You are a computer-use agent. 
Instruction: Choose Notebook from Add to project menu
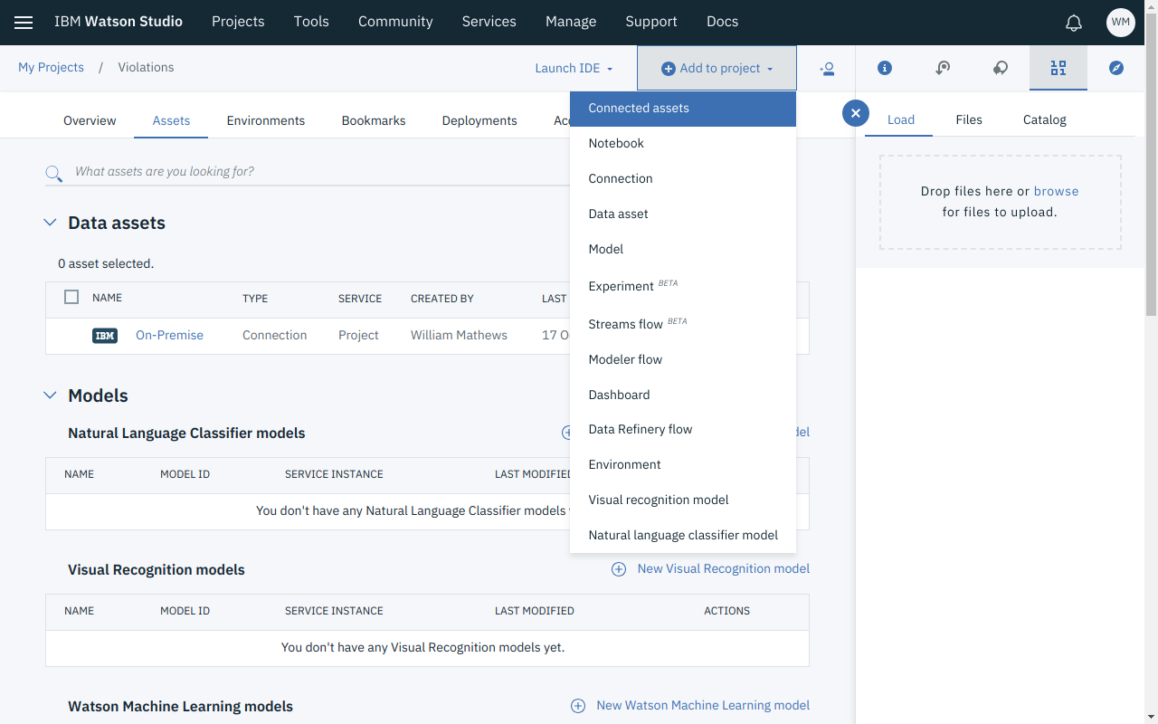[683, 143]
